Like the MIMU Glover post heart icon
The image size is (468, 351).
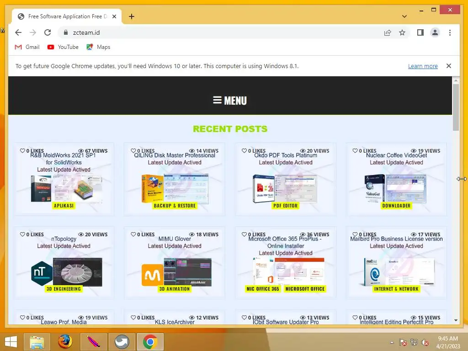click(133, 234)
